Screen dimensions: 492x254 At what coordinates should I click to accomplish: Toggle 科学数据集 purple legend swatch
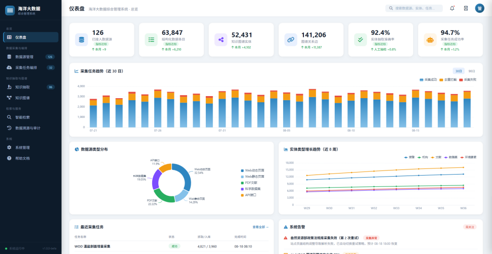(x=242, y=189)
